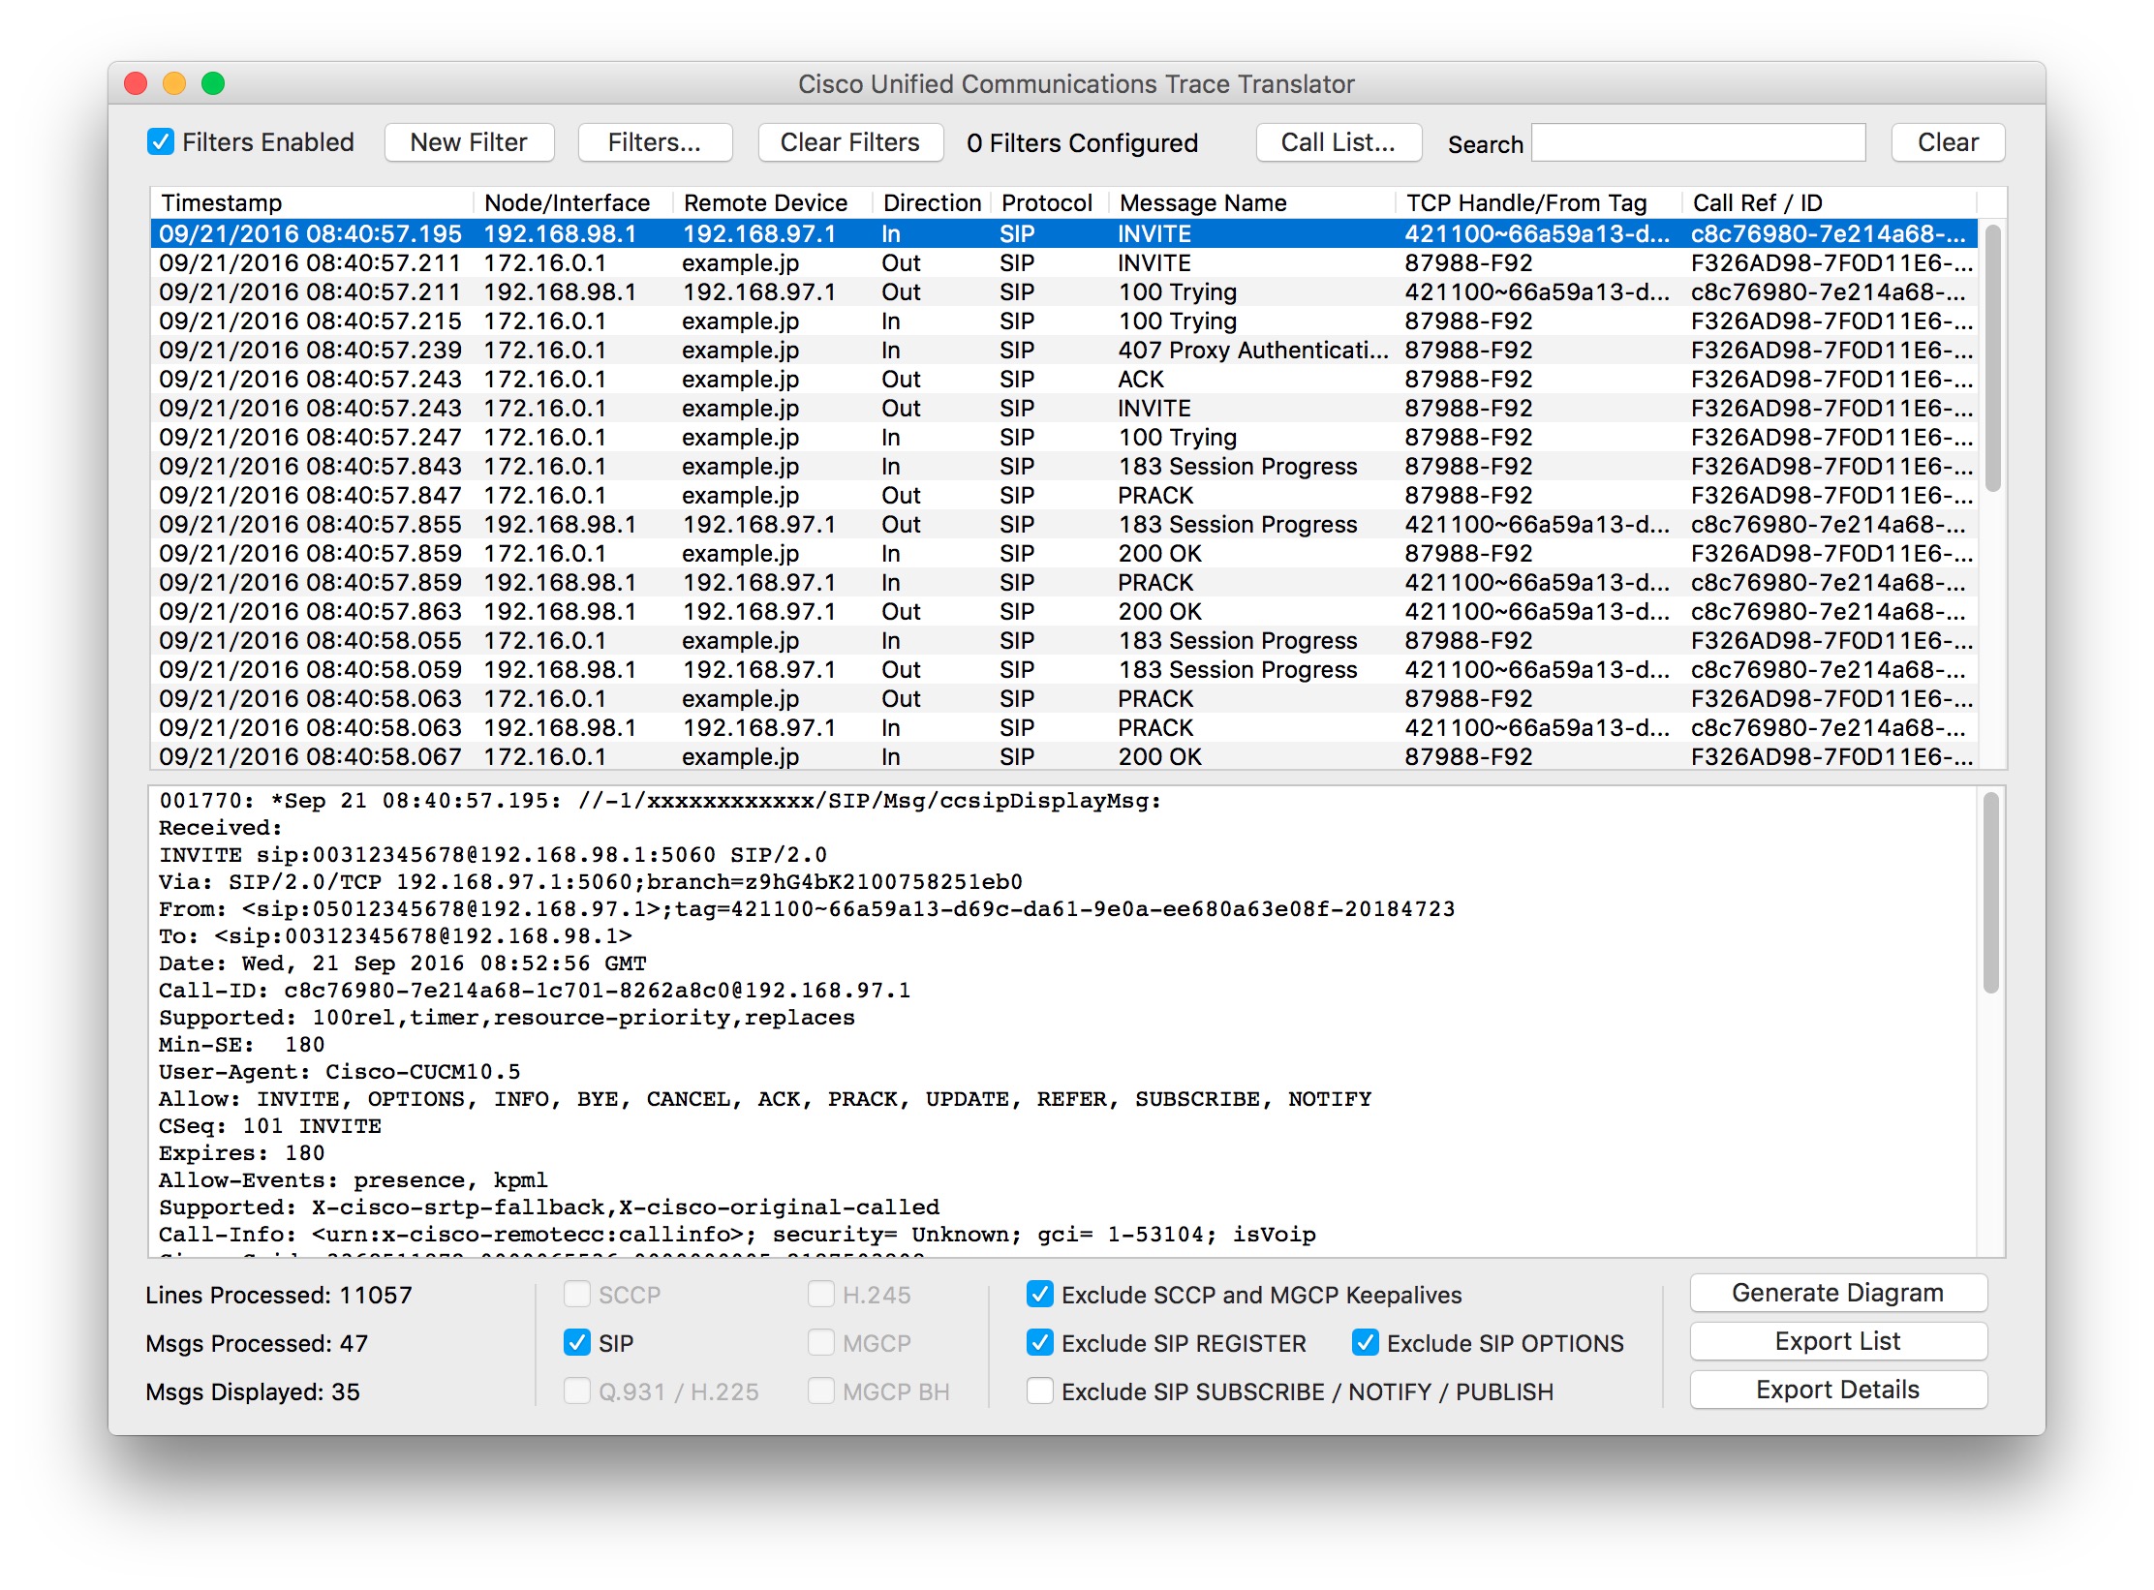The image size is (2154, 1590).
Task: Click the Generate Diagram button
Action: [x=1838, y=1293]
